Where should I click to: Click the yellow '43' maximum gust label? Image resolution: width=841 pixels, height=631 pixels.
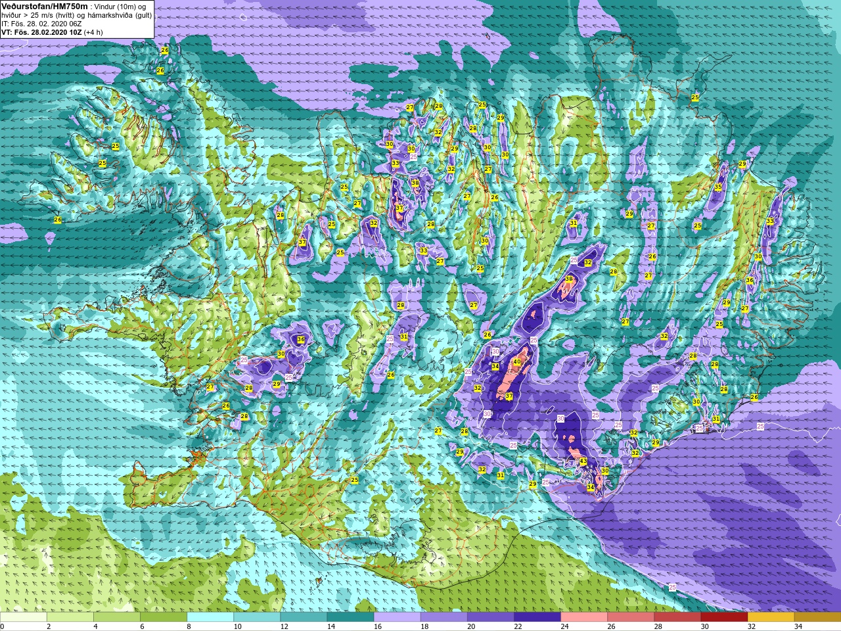(583, 461)
